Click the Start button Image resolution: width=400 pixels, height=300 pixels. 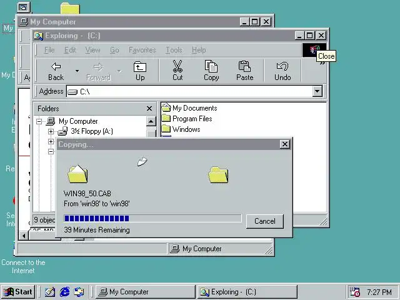tap(18, 292)
